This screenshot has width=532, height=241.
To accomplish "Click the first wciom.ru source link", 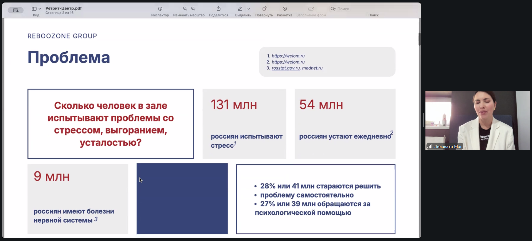I will click(x=288, y=56).
